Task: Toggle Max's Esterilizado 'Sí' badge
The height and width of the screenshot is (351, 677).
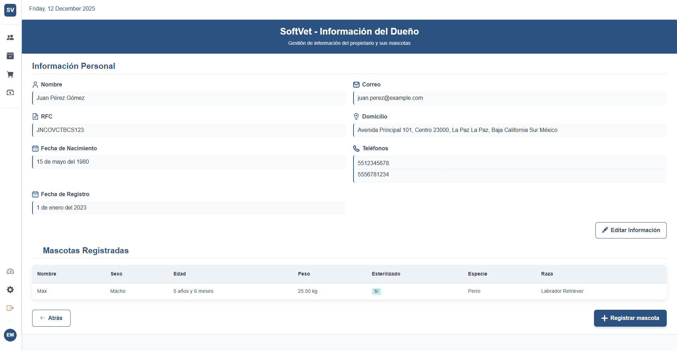Action: pos(376,291)
